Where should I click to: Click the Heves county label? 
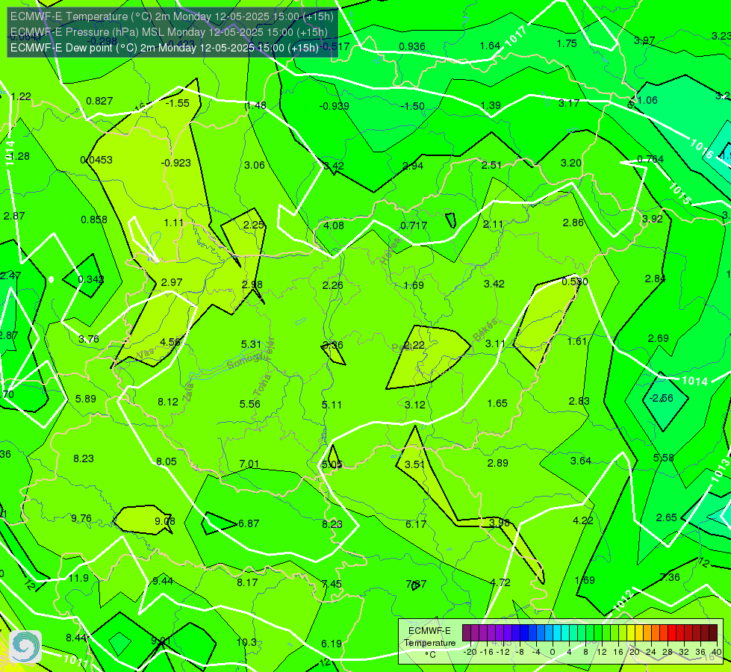click(391, 250)
